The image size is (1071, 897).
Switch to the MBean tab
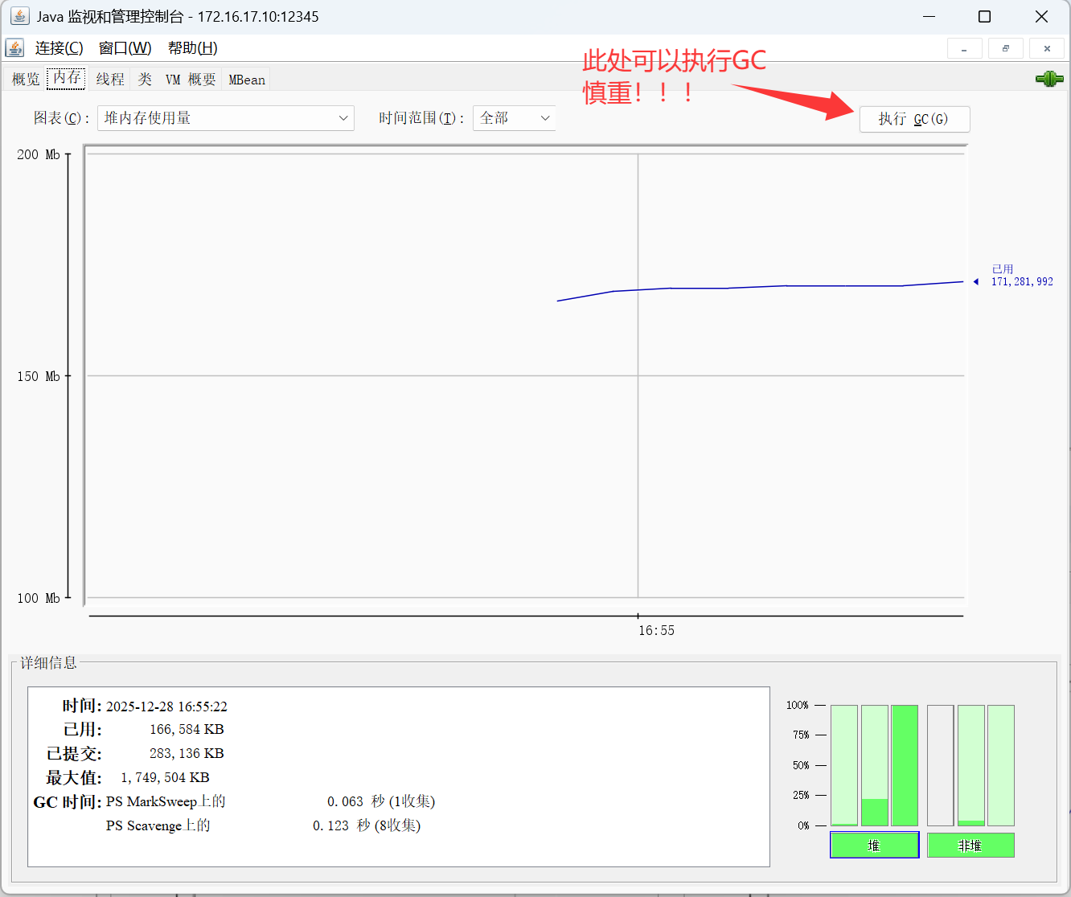point(246,80)
